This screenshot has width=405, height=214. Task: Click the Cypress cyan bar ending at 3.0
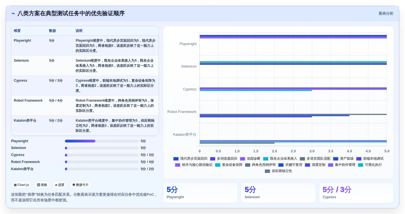point(256,90)
